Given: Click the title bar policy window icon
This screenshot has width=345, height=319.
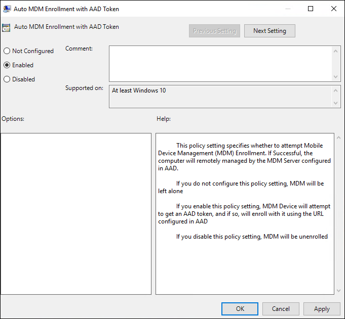Looking at the screenshot, I should pos(8,9).
